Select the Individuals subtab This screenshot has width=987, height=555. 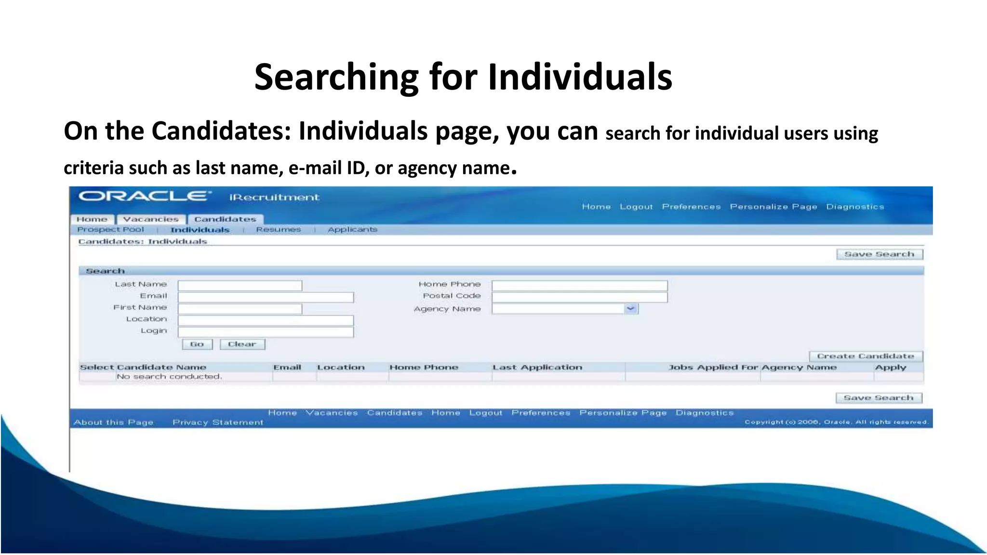pos(200,230)
